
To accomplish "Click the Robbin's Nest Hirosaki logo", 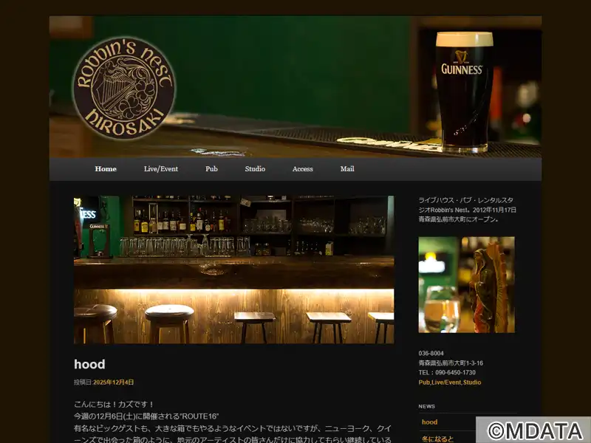I will tap(124, 88).
